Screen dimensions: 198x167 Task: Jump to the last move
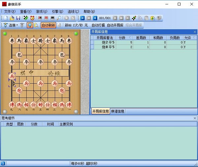coord(127,18)
